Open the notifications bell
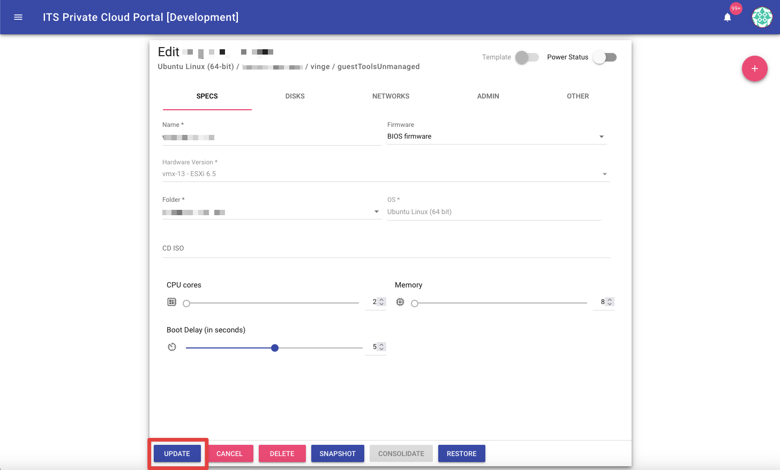 click(x=727, y=17)
